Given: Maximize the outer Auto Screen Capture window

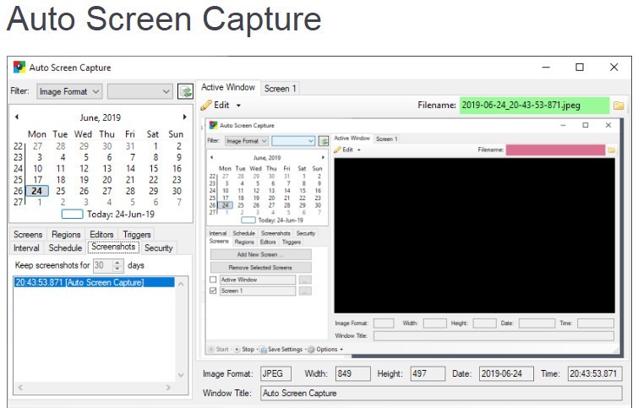Looking at the screenshot, I should pyautogui.click(x=580, y=67).
